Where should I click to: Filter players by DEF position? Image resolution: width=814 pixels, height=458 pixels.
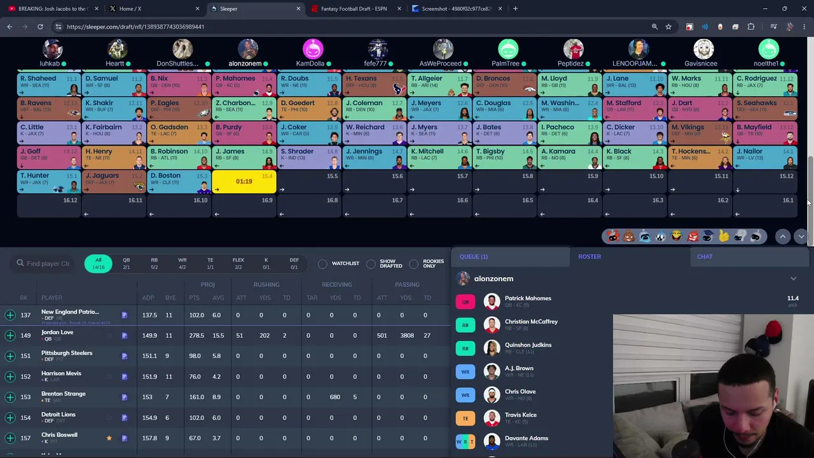[294, 263]
